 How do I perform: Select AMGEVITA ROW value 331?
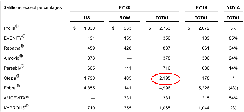(x=128, y=98)
